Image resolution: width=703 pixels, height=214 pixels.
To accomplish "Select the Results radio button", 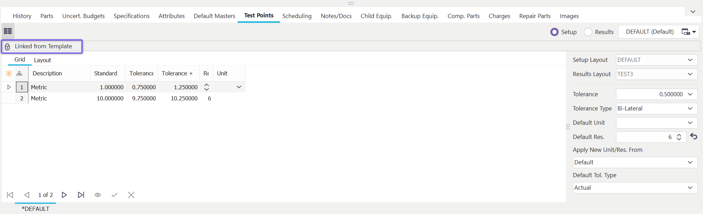I will [x=588, y=32].
